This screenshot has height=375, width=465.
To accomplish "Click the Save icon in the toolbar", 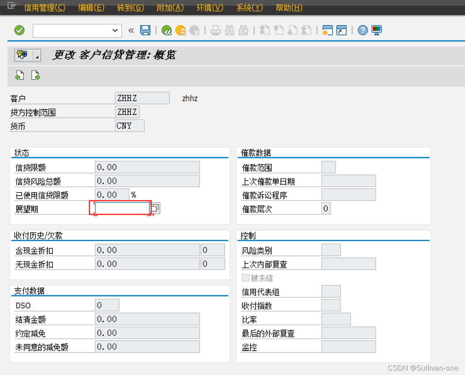I will click(146, 30).
